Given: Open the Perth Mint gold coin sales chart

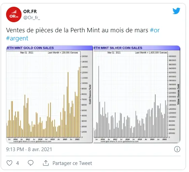Looking at the screenshot, I should point(50,94).
